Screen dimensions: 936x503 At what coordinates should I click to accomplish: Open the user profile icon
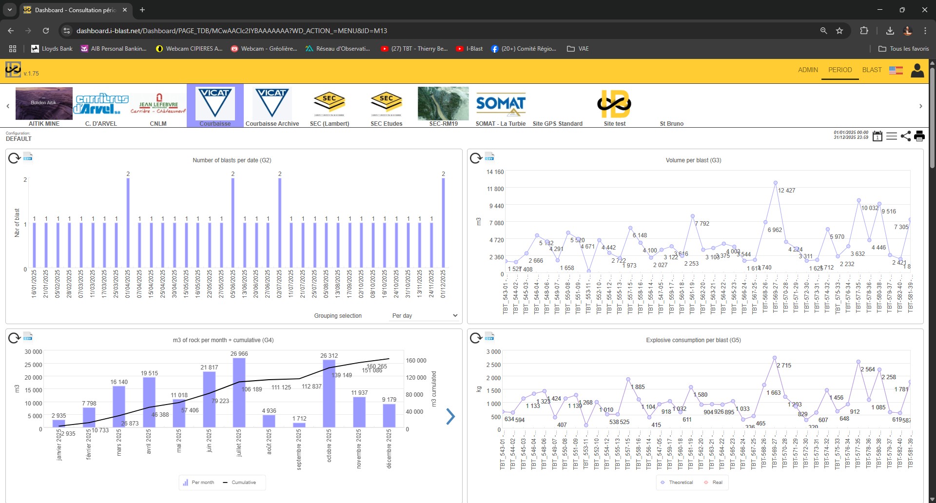coord(917,70)
